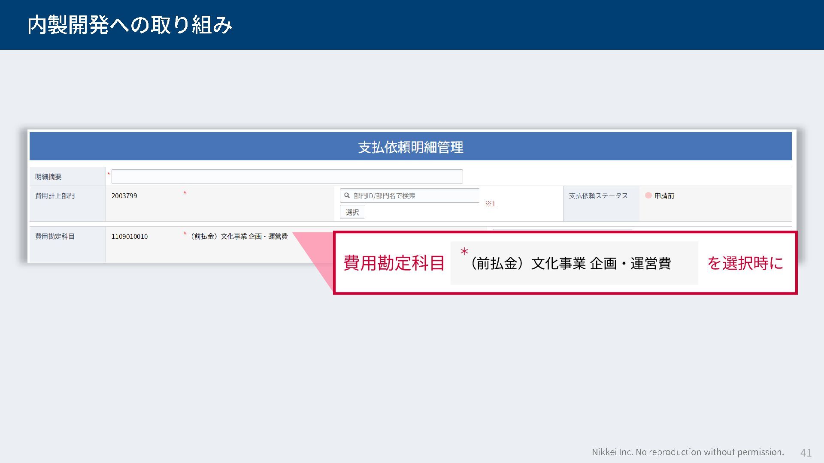Viewport: 824px width, 463px height.
Task: Click the magnifier icon in department search
Action: tap(347, 195)
